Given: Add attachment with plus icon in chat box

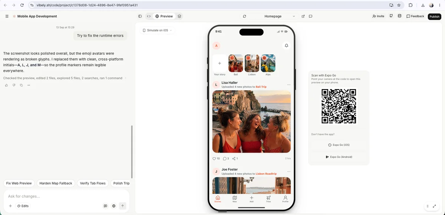Looking at the screenshot, I should [10, 206].
